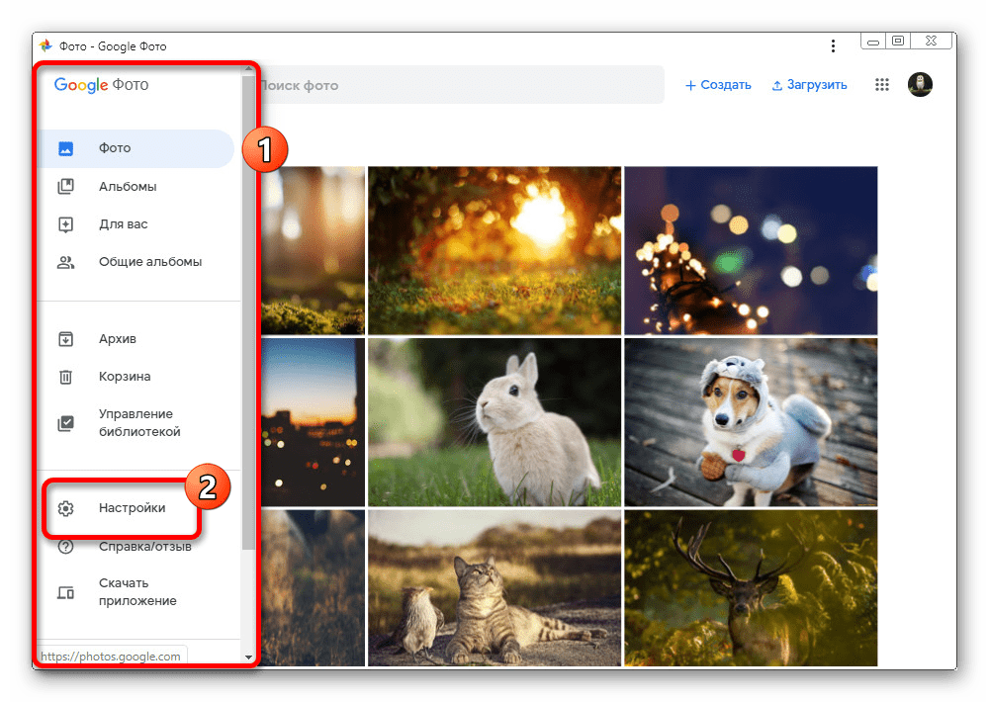
Task: Maximize the Google Фото window
Action: [898, 41]
